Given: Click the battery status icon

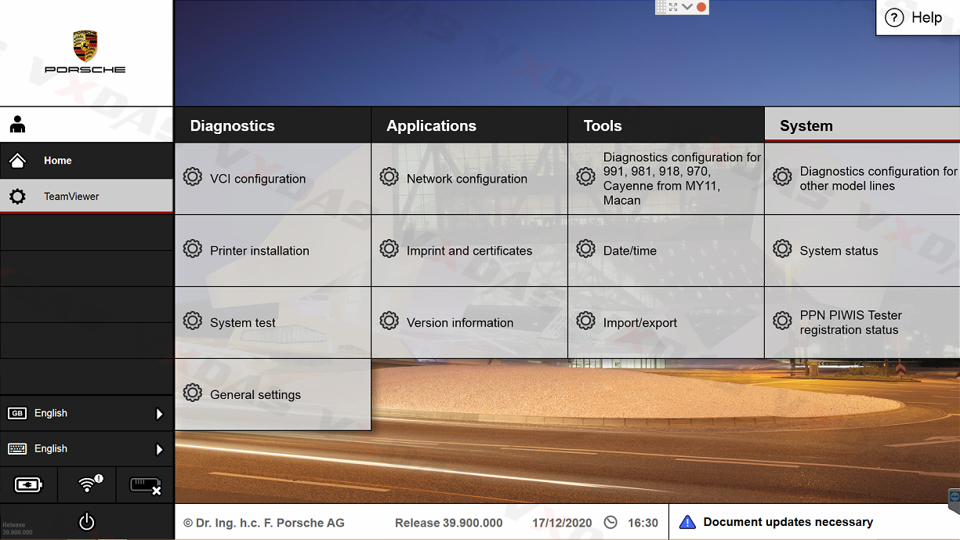Looking at the screenshot, I should coord(28,485).
